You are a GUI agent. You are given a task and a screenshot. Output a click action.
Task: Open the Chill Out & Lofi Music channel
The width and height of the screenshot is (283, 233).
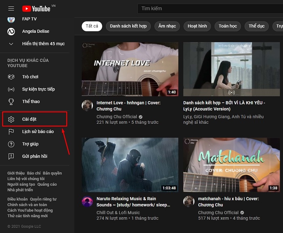pos(118,212)
